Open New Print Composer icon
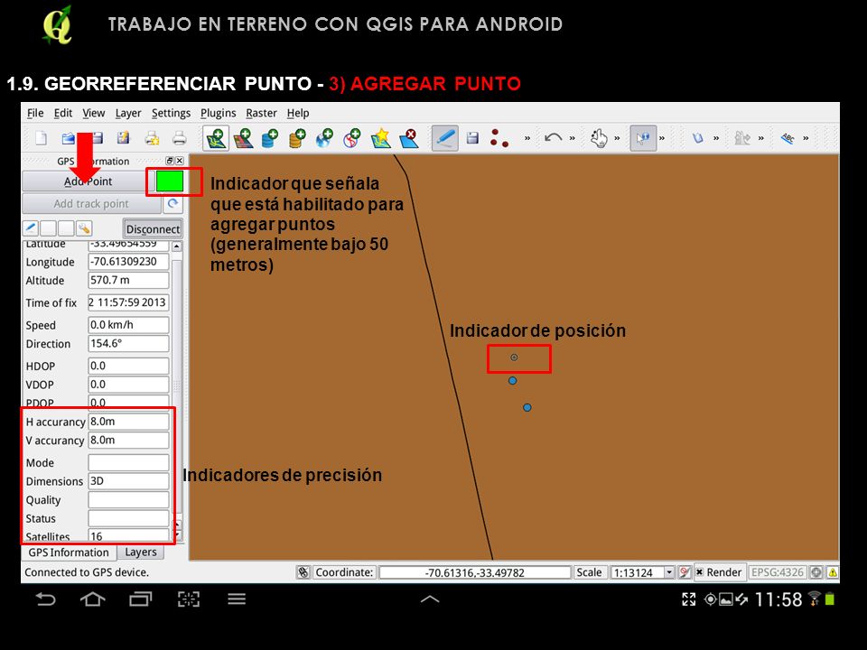 pyautogui.click(x=152, y=137)
